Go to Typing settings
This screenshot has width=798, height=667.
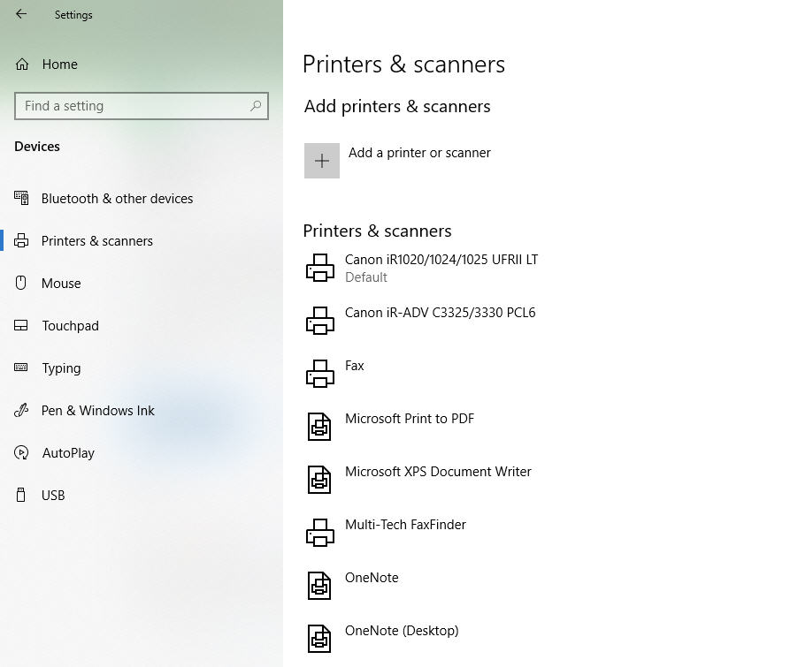pyautogui.click(x=61, y=368)
